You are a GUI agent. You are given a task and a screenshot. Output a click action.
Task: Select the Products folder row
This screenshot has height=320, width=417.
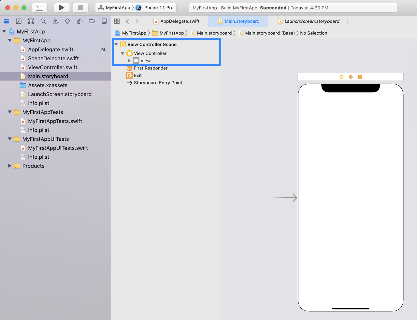pyautogui.click(x=55, y=166)
